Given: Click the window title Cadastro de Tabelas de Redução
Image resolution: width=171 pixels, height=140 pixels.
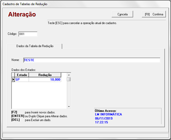Looking at the screenshot, I should (25, 4).
